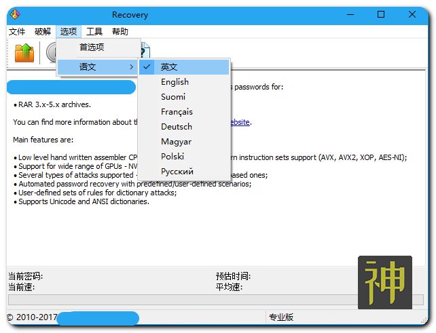Viewport: 436px width, 333px height.
Task: Click the help question-mark toolbar icon
Action: 145,52
